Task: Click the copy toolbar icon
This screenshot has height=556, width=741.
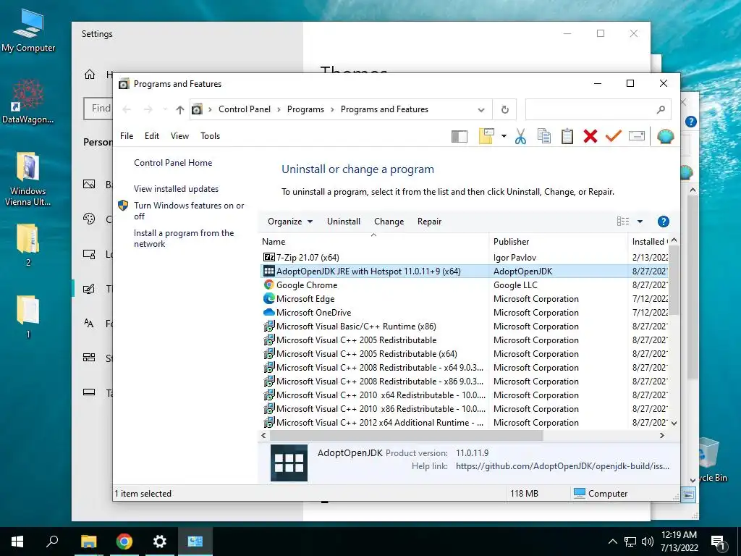Action: pos(544,136)
